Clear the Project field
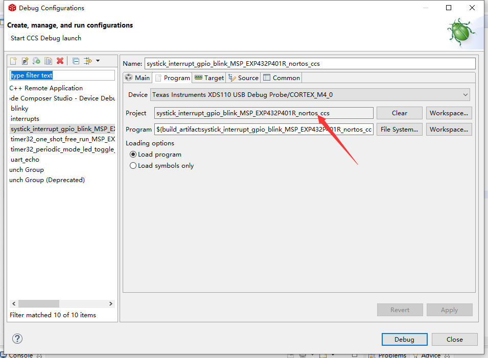488x358 pixels. (x=399, y=113)
